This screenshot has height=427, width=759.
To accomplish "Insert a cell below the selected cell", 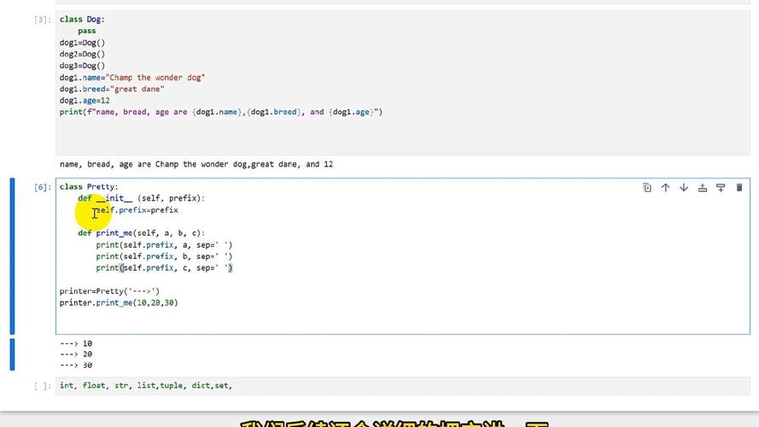I will tap(721, 188).
